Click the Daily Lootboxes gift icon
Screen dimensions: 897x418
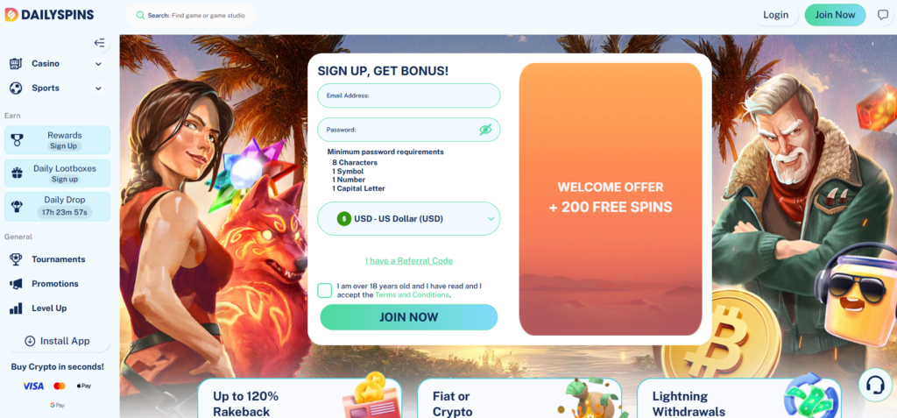(18, 173)
